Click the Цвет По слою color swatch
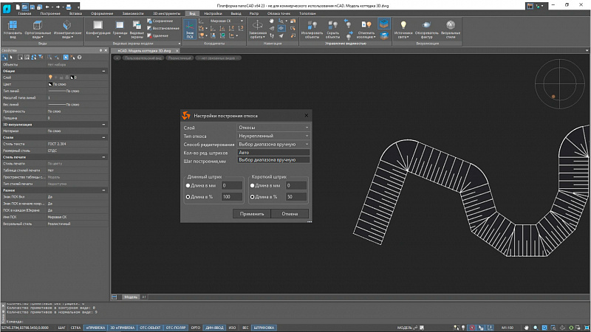 click(x=50, y=84)
